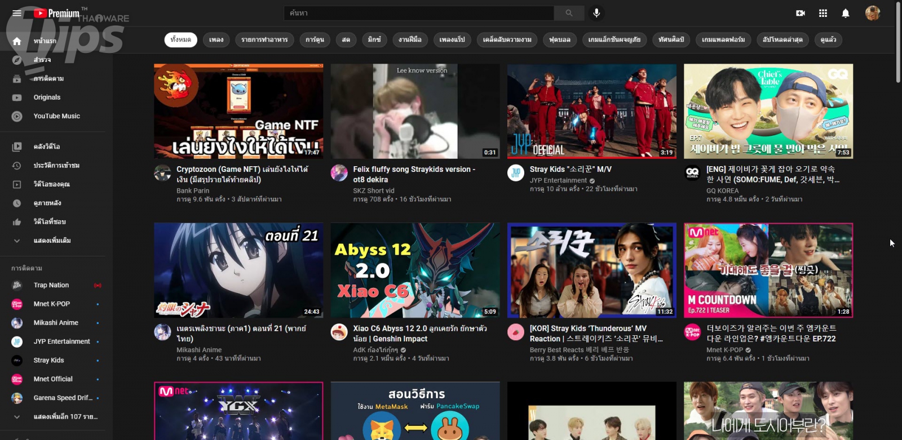Select the เพลง (Music) filter chip

click(x=216, y=39)
